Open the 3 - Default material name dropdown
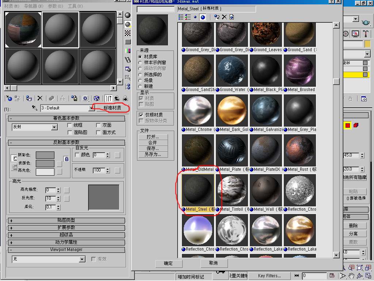 [x=91, y=108]
